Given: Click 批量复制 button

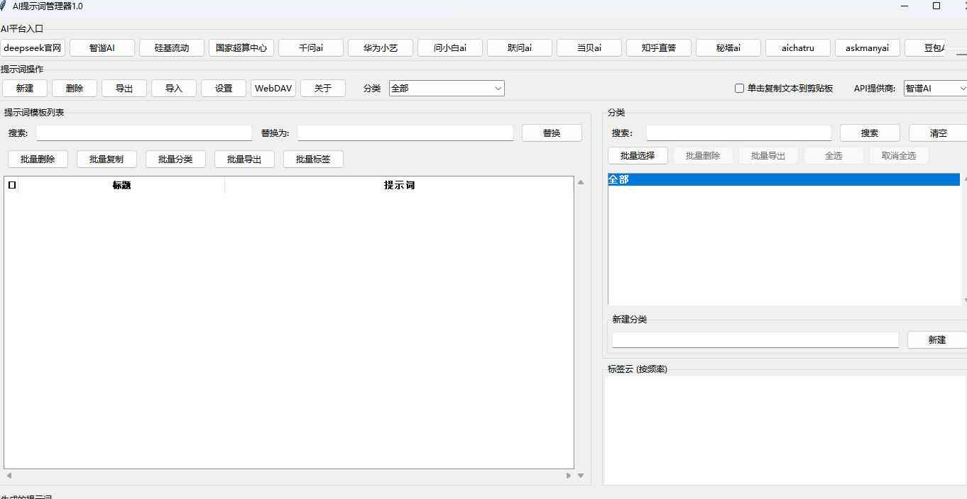Looking at the screenshot, I should tap(106, 159).
